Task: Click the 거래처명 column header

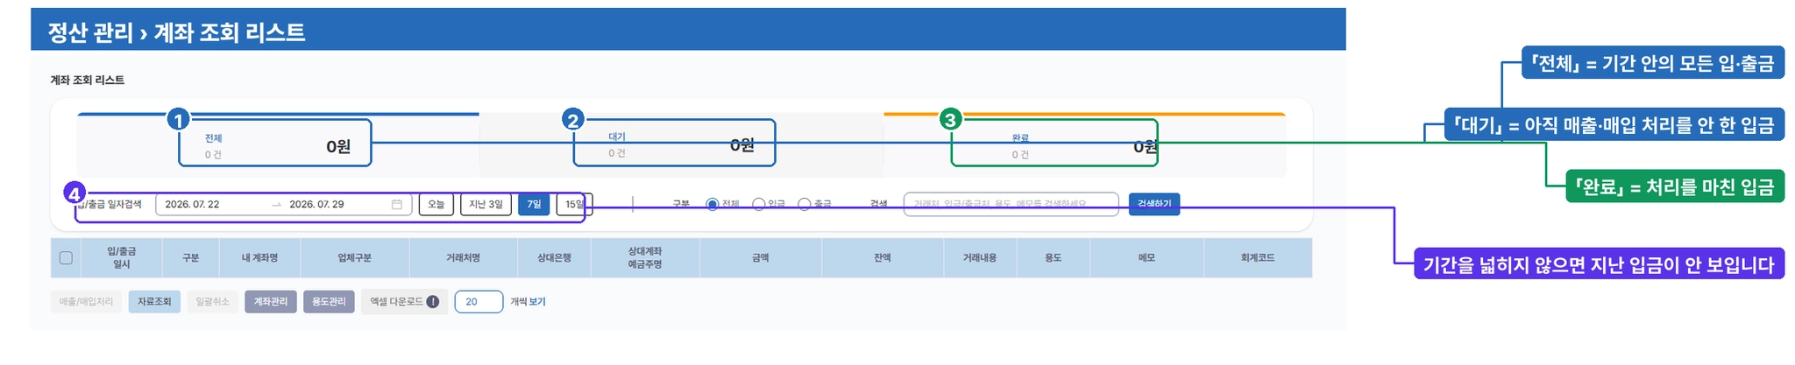Action: tap(463, 258)
